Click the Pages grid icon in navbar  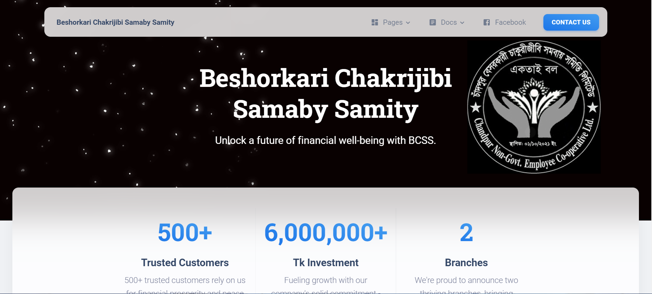375,22
